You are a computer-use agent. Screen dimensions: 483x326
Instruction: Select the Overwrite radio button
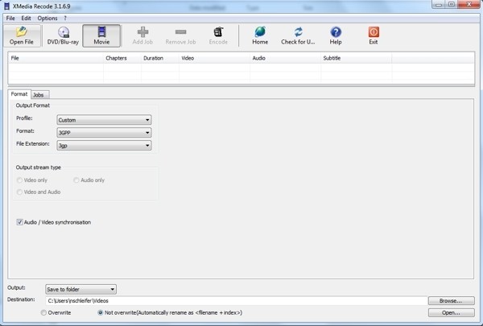(43, 313)
